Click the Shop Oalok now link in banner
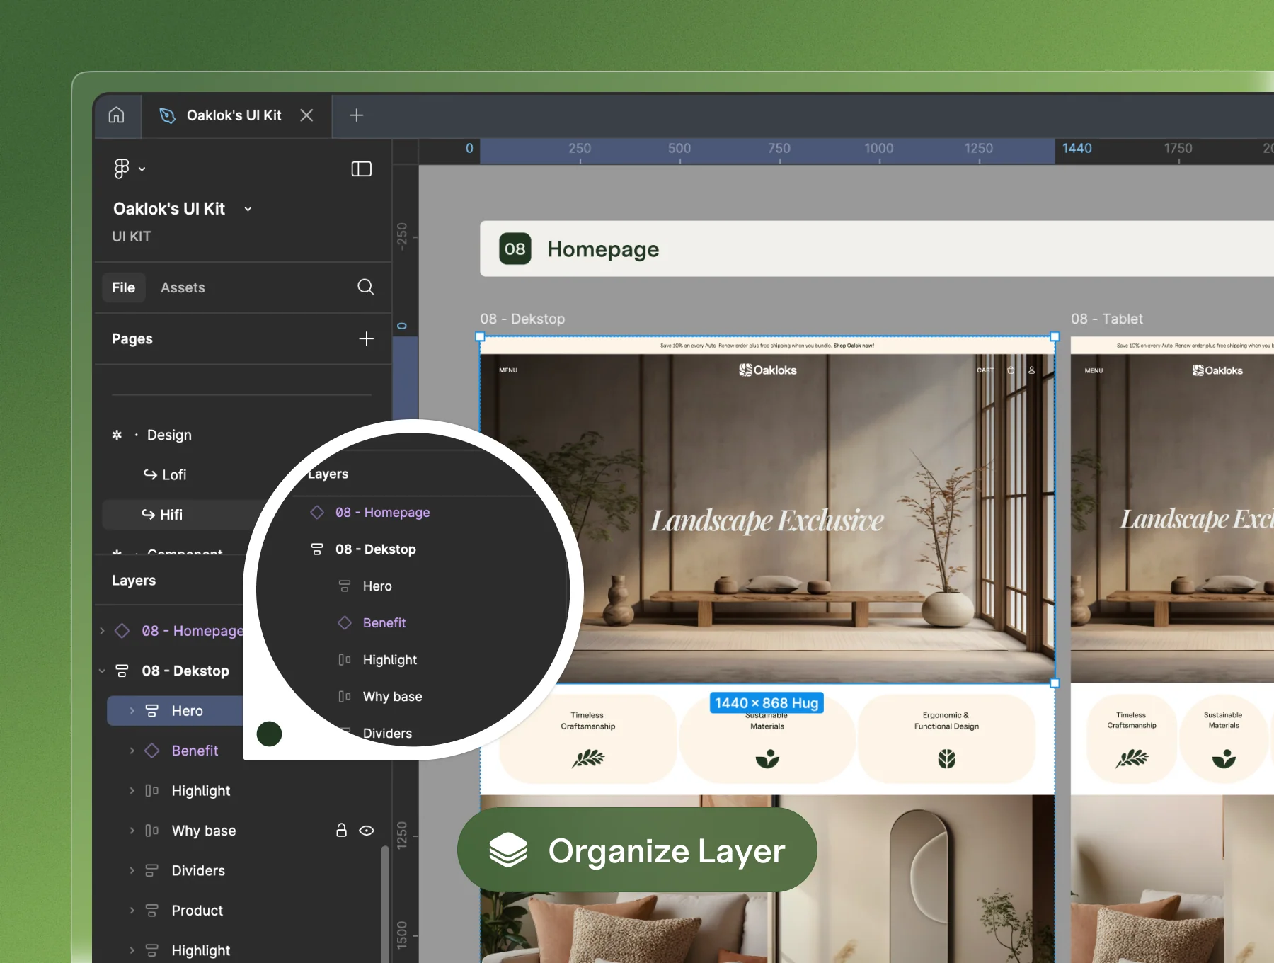 (x=854, y=346)
